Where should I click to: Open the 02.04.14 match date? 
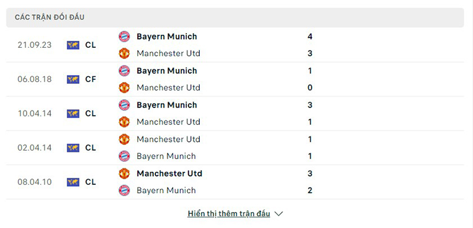click(x=34, y=148)
